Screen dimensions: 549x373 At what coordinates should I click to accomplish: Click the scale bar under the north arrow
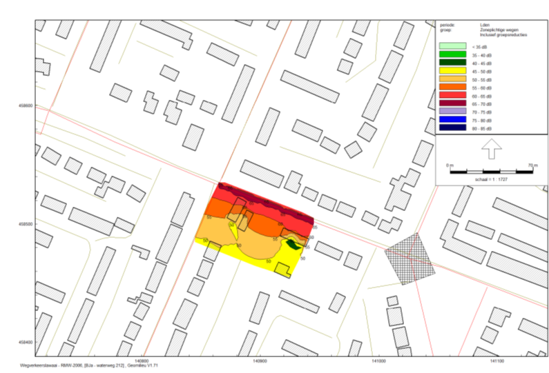pyautogui.click(x=491, y=169)
